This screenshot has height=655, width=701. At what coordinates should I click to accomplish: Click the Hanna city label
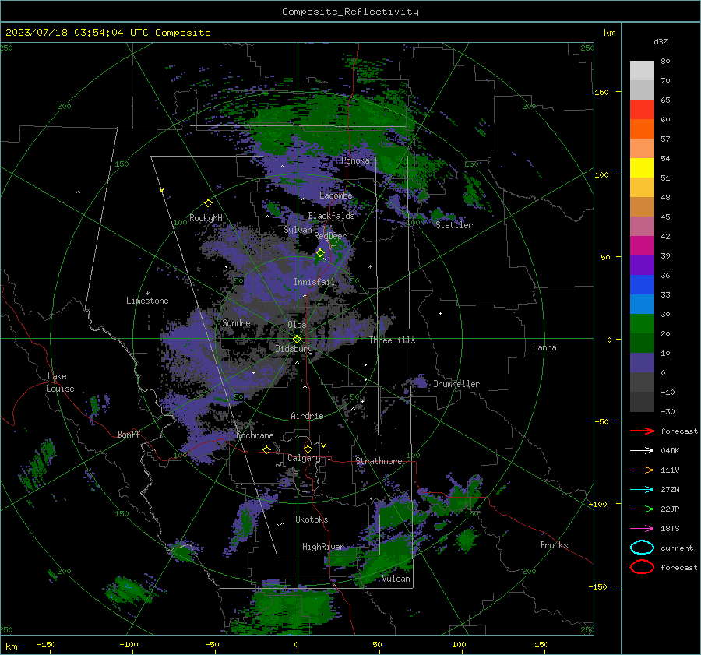544,347
